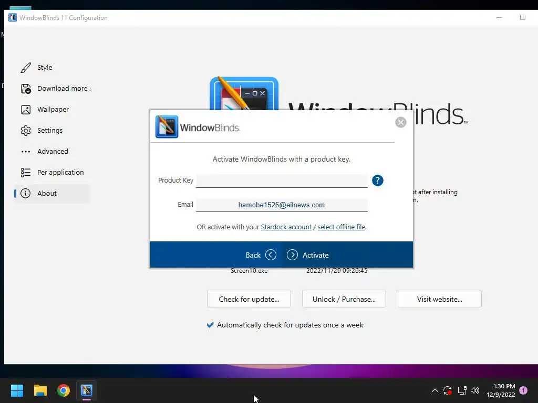The height and width of the screenshot is (403, 538).
Task: Click the Back arrow circle icon
Action: pyautogui.click(x=271, y=255)
